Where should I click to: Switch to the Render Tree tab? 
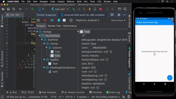(x=54, y=26)
